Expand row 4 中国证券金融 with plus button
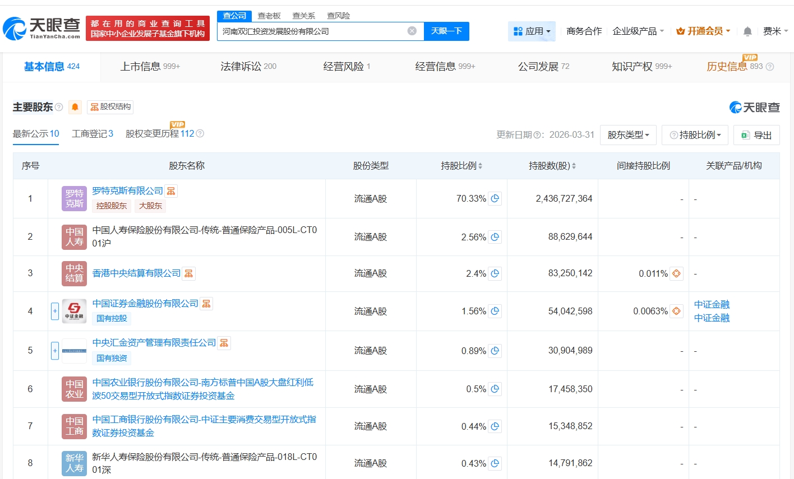 click(55, 311)
